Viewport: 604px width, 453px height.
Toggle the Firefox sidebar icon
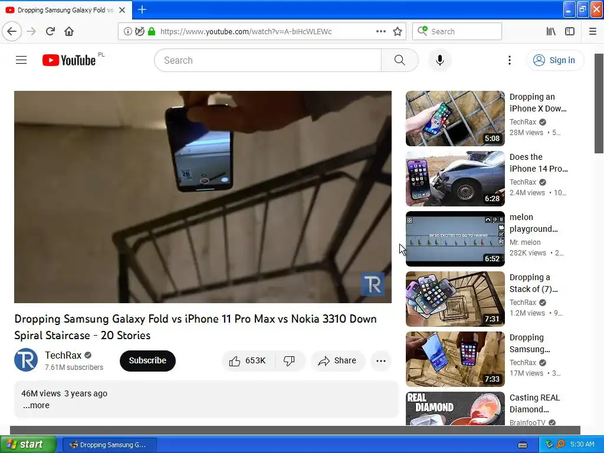tap(570, 31)
